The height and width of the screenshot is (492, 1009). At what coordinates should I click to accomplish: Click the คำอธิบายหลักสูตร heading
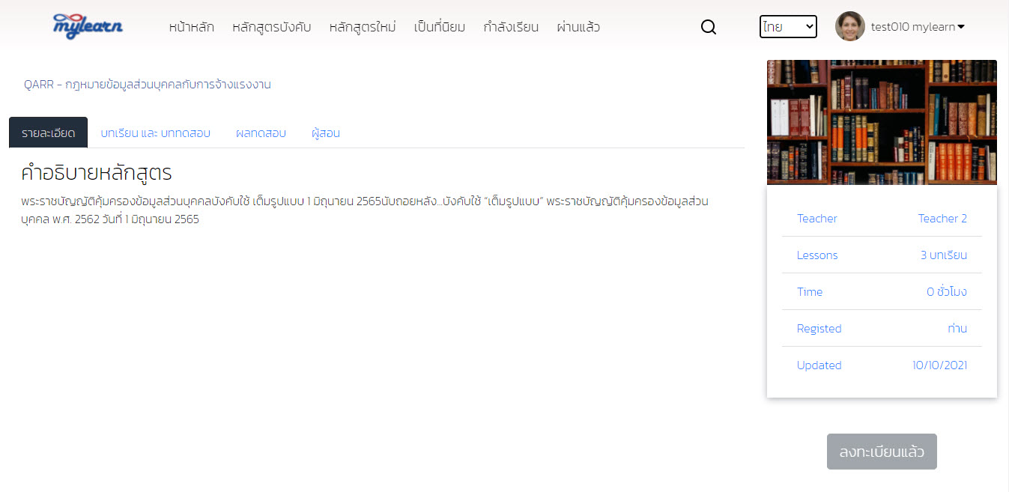97,173
